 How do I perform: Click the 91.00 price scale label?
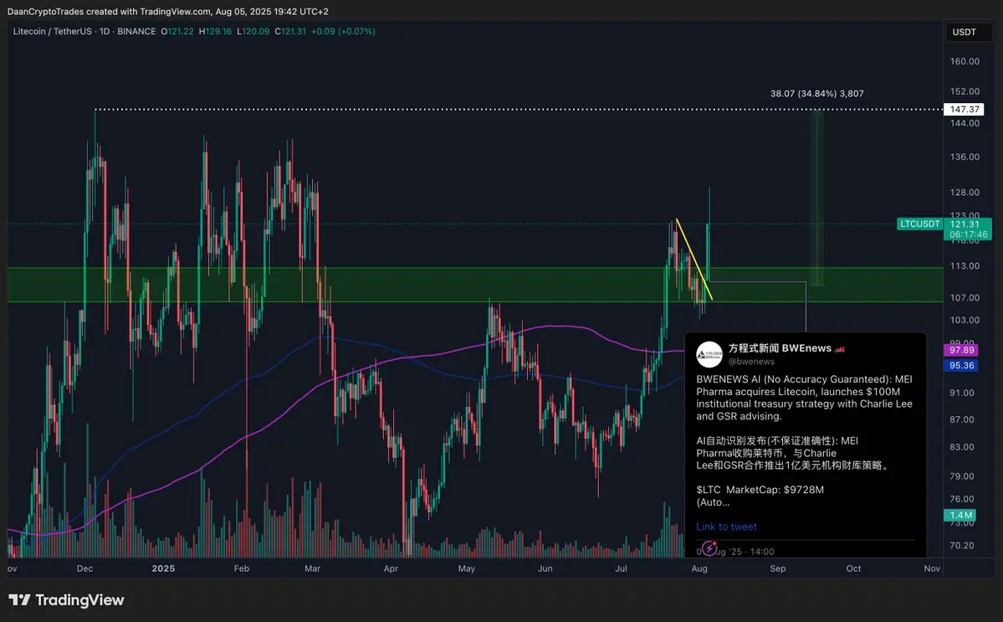click(962, 393)
